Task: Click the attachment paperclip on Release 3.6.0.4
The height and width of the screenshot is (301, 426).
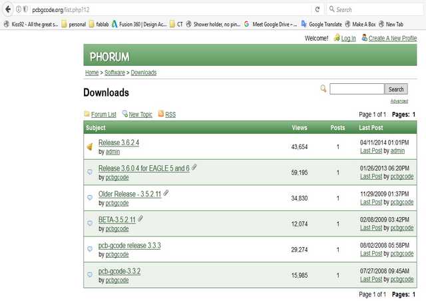Action: coord(194,167)
